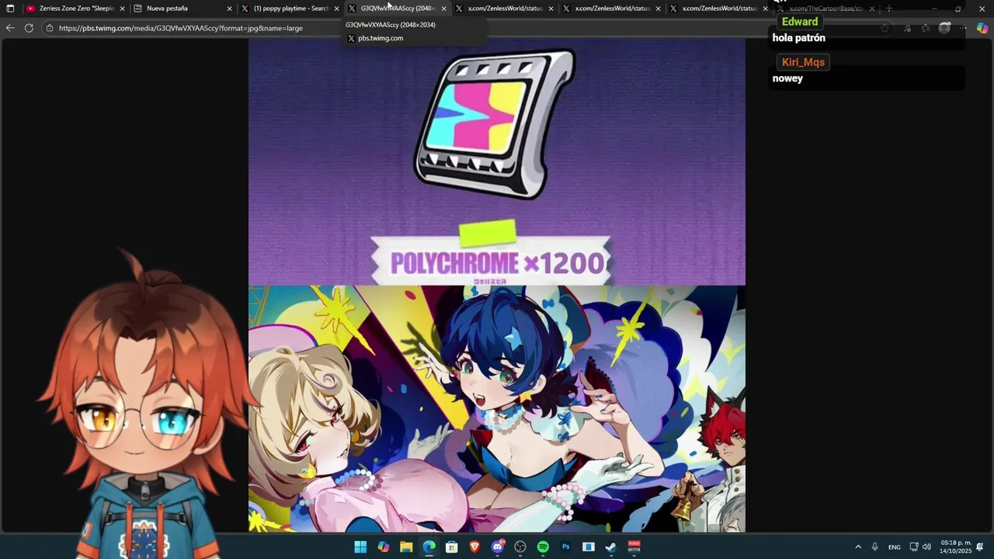
Task: Click the hola patrón chat message
Action: (798, 38)
